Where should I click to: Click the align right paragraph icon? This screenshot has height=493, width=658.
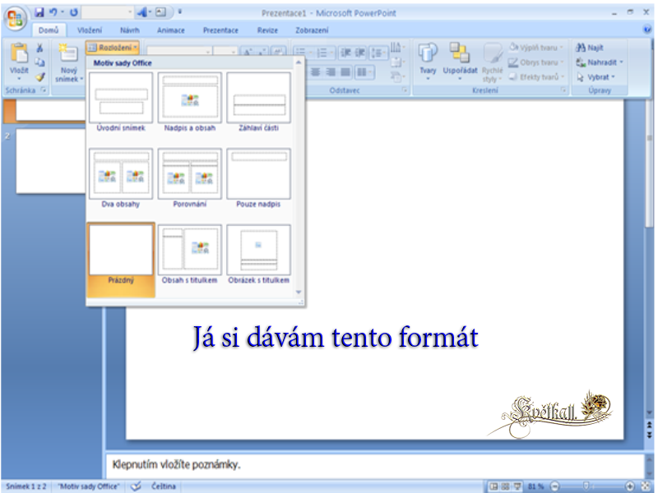point(331,72)
